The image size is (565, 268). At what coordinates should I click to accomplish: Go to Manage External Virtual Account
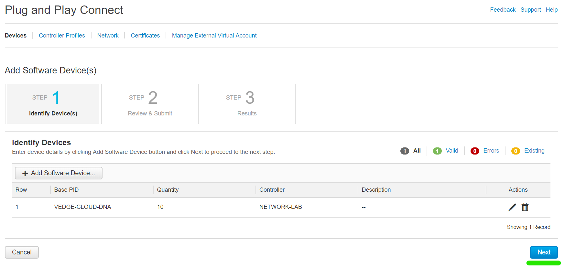[214, 36]
